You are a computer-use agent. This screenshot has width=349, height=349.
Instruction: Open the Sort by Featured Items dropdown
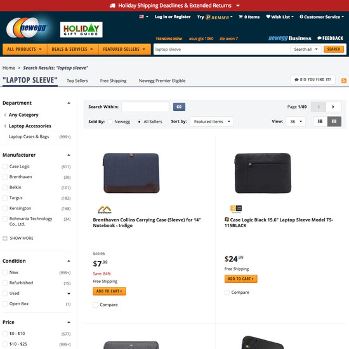tap(212, 122)
